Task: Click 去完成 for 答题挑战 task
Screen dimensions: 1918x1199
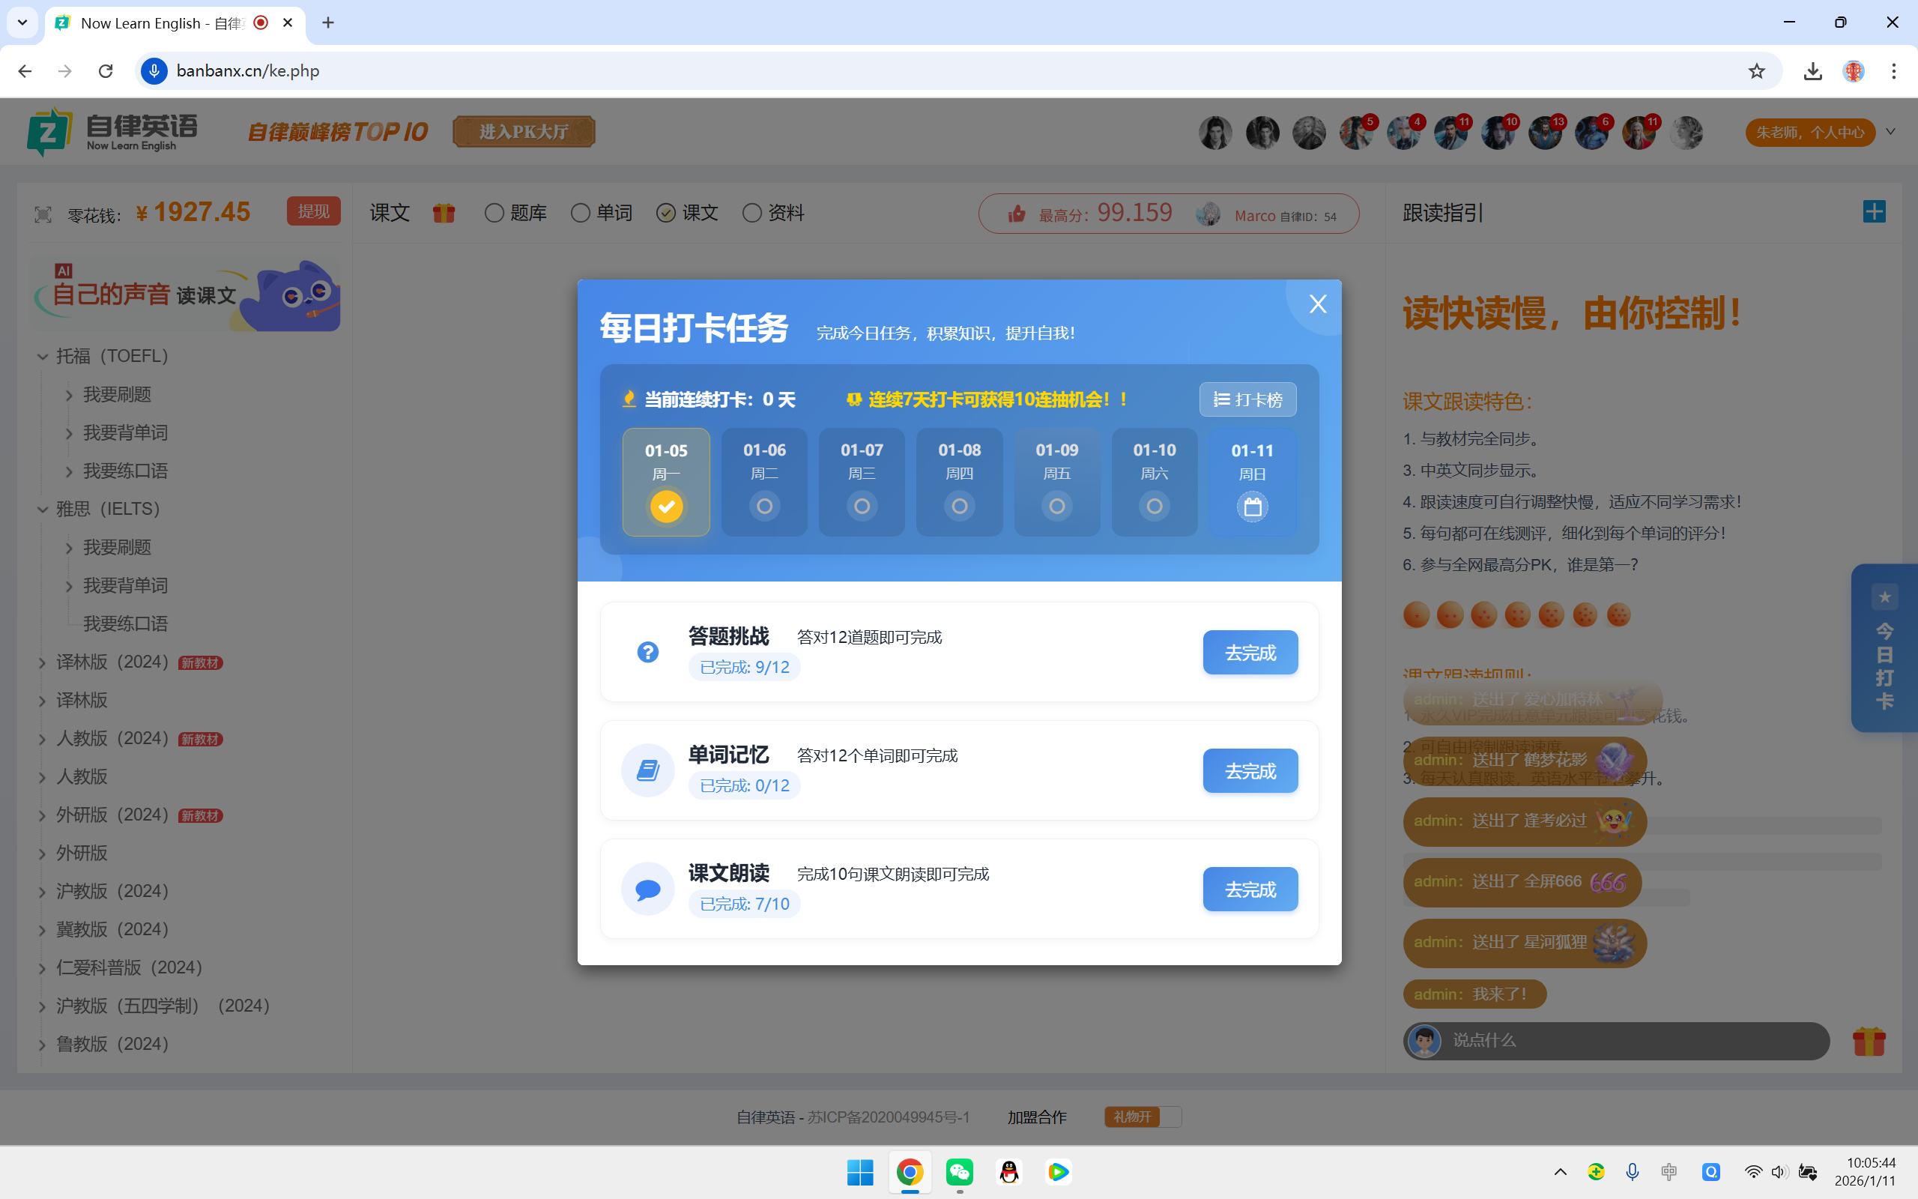Action: click(x=1250, y=653)
